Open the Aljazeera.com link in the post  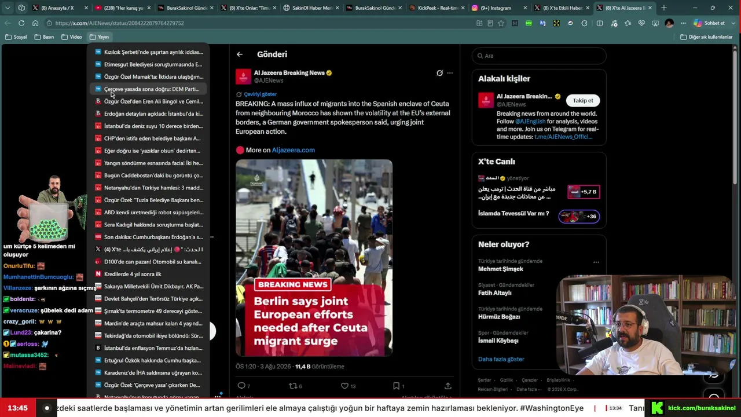pyautogui.click(x=294, y=150)
